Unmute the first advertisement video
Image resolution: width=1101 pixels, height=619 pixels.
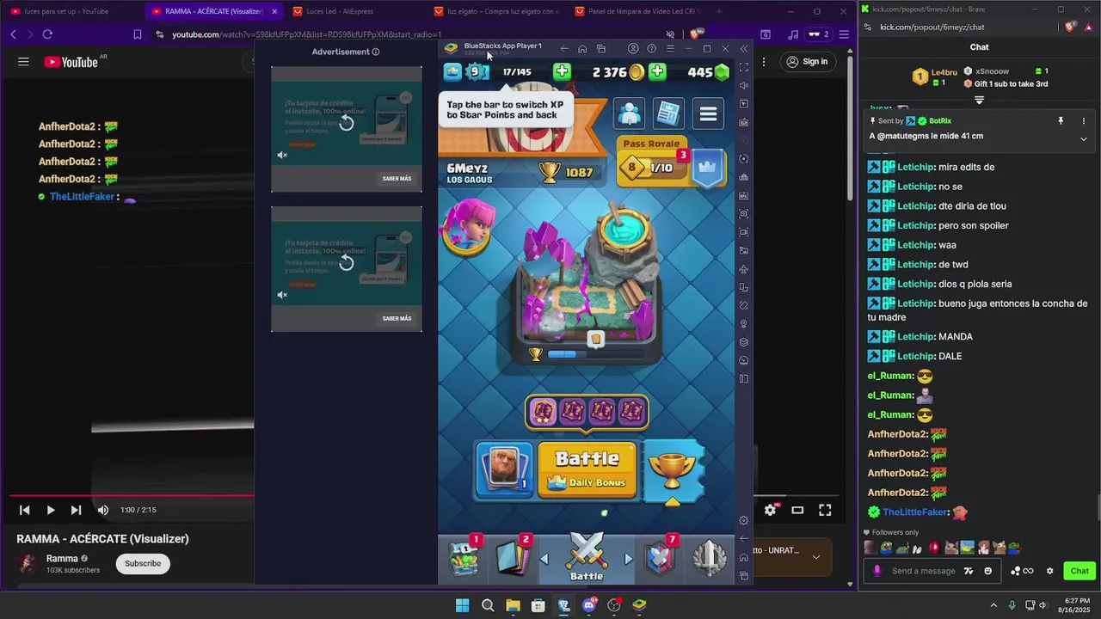(282, 156)
